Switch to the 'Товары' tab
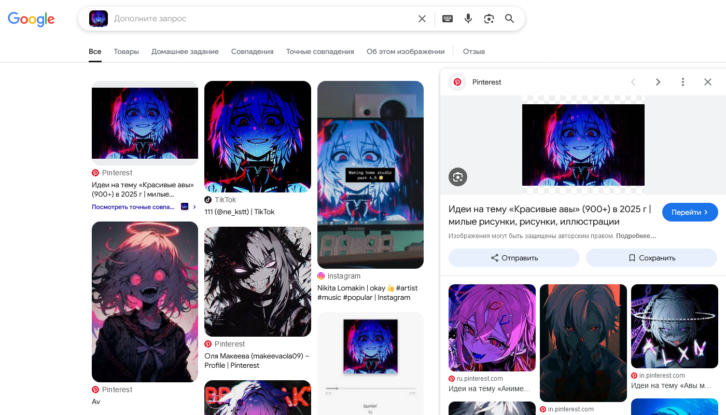 127,52
